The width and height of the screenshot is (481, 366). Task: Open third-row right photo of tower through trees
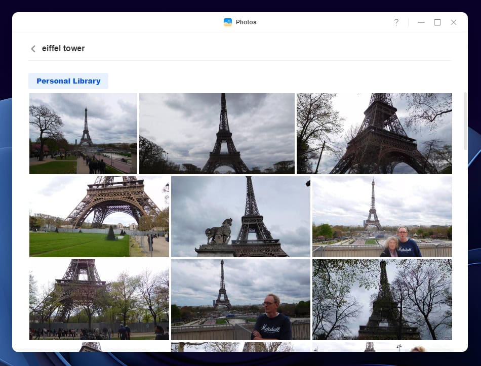(382, 300)
